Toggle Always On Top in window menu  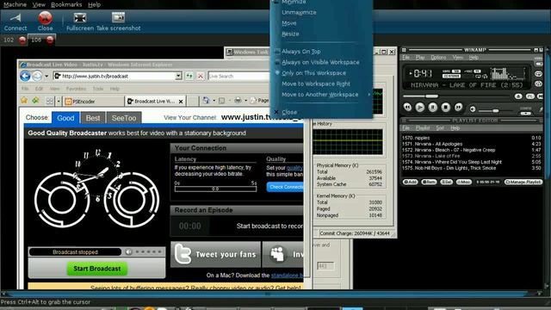[x=300, y=52]
